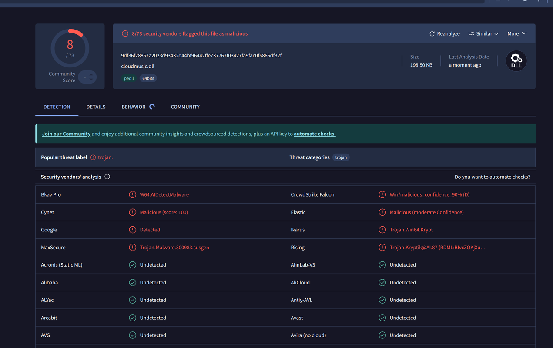Open the DETAILS tab
Image resolution: width=553 pixels, height=348 pixels.
coord(96,107)
